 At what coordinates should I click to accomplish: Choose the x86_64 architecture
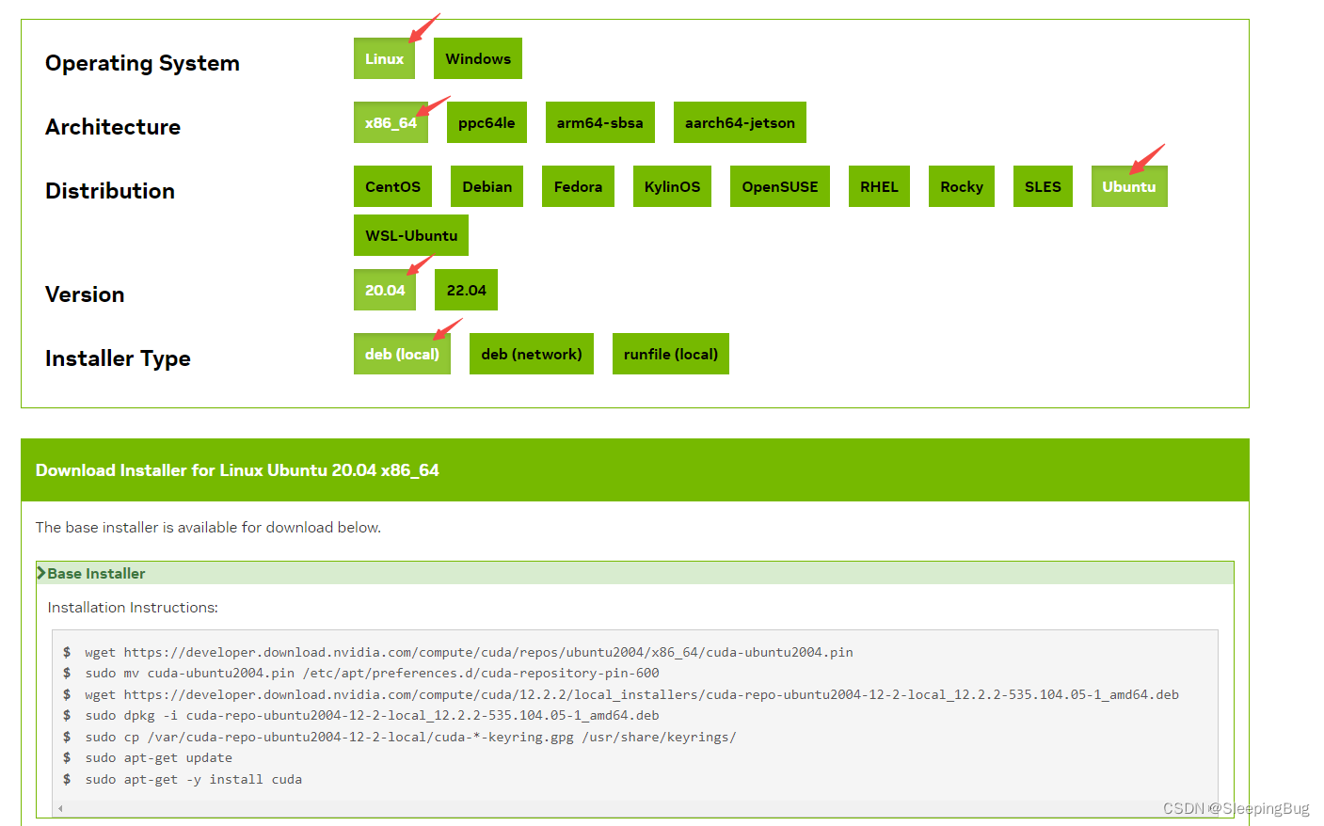click(x=390, y=122)
